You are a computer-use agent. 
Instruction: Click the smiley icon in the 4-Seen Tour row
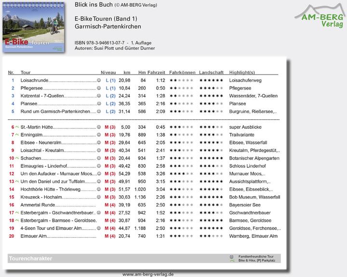click(x=99, y=228)
